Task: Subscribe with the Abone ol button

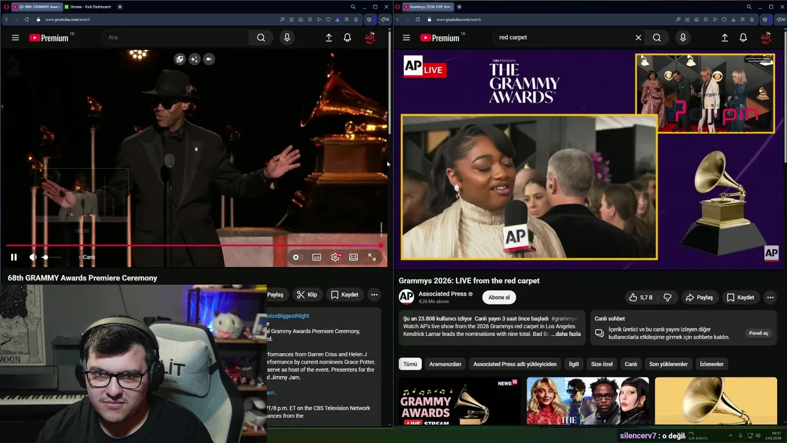Action: tap(499, 297)
